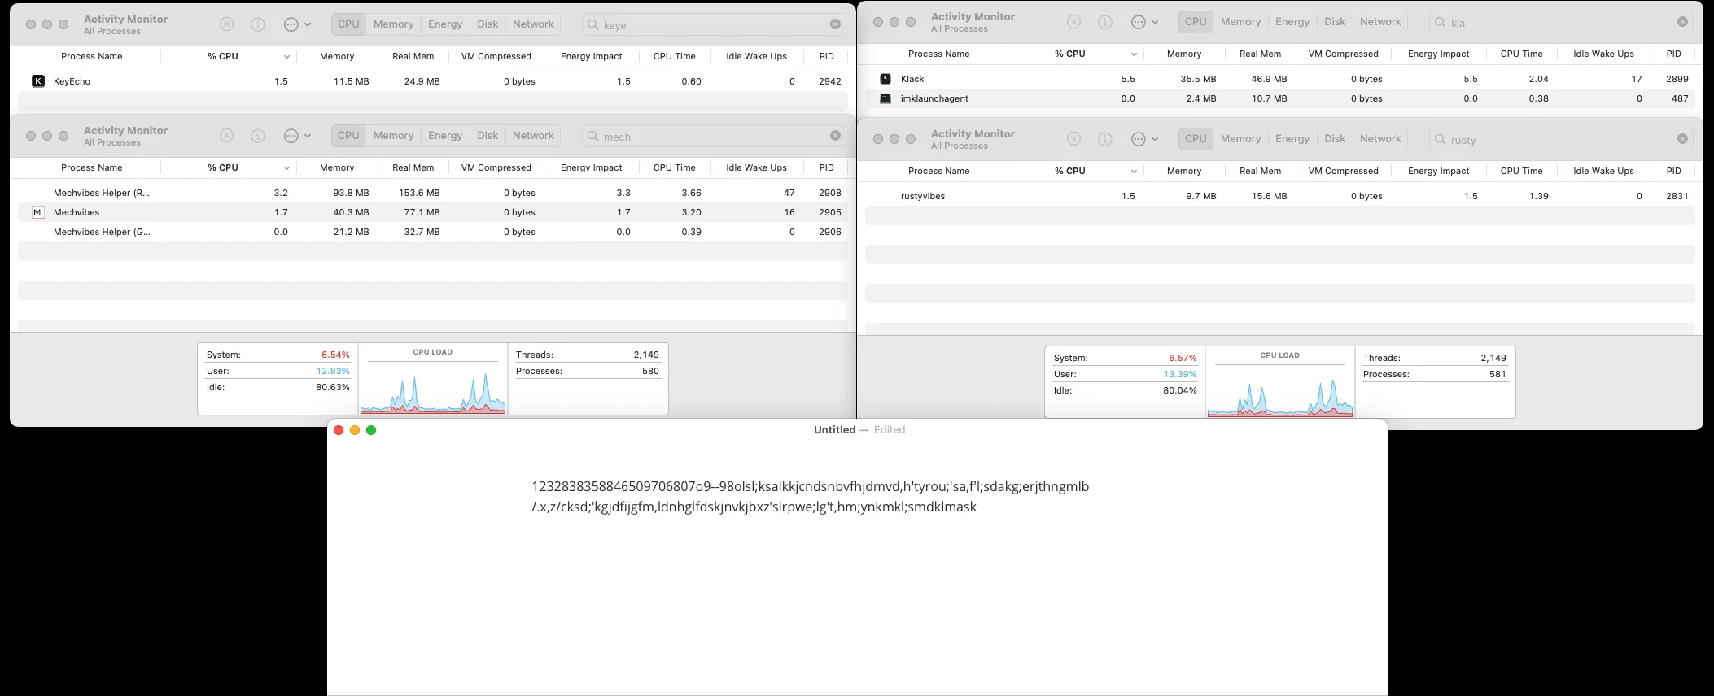This screenshot has width=1714, height=696.
Task: Sort by Process Name in 'keye' search window
Action: point(92,56)
